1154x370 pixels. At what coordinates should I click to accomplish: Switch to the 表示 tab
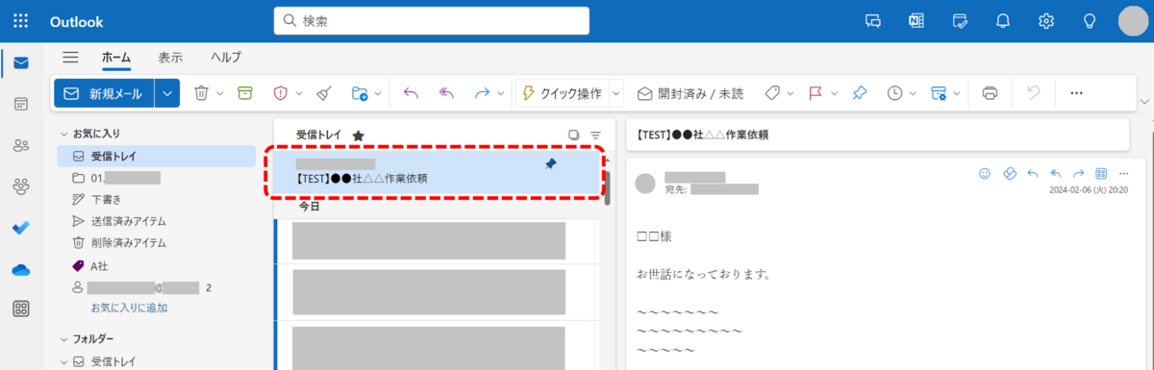pos(170,57)
